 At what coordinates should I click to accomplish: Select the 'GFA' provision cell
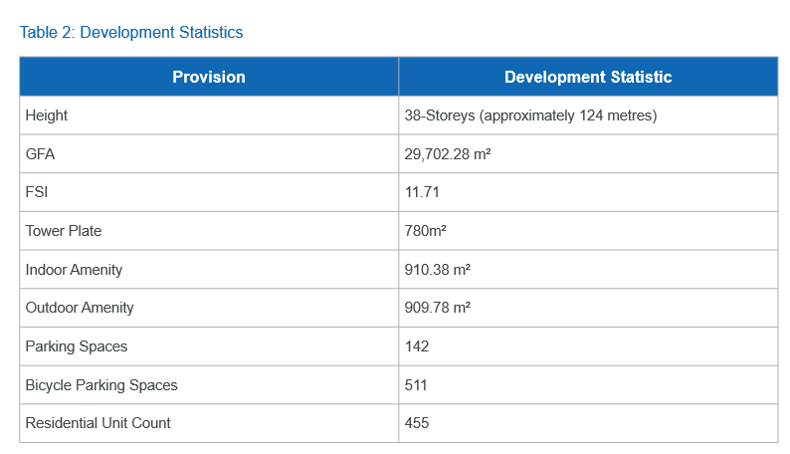[41, 154]
